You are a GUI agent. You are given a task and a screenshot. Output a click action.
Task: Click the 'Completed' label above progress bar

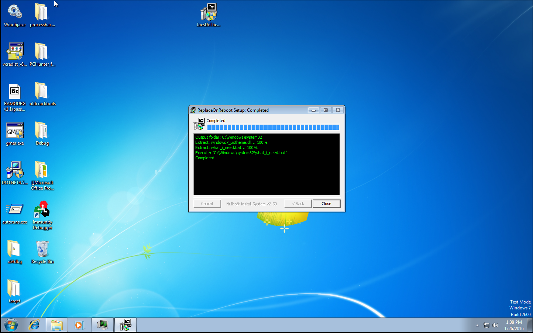point(216,121)
